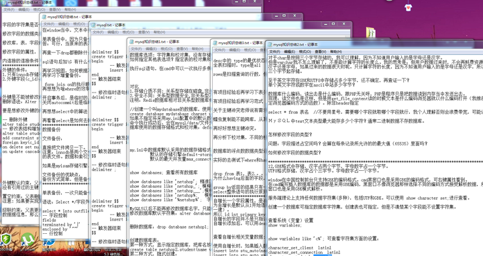
Task: Open 查看(V) menu in mysql知识总结1.txt window
Action: point(182,49)
